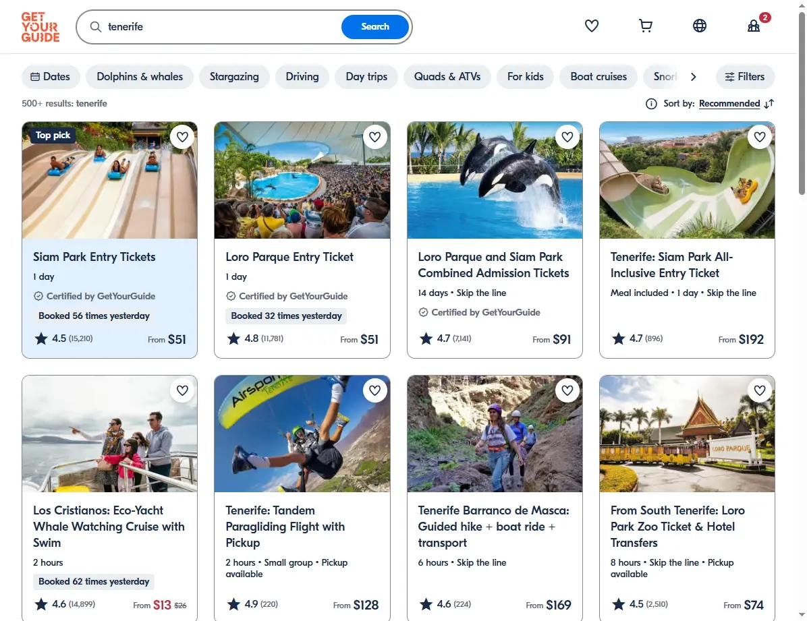Open Los Cristianos Eco-Yacht Whale Watching title
Image resolution: width=807 pixels, height=621 pixels.
pos(109,527)
